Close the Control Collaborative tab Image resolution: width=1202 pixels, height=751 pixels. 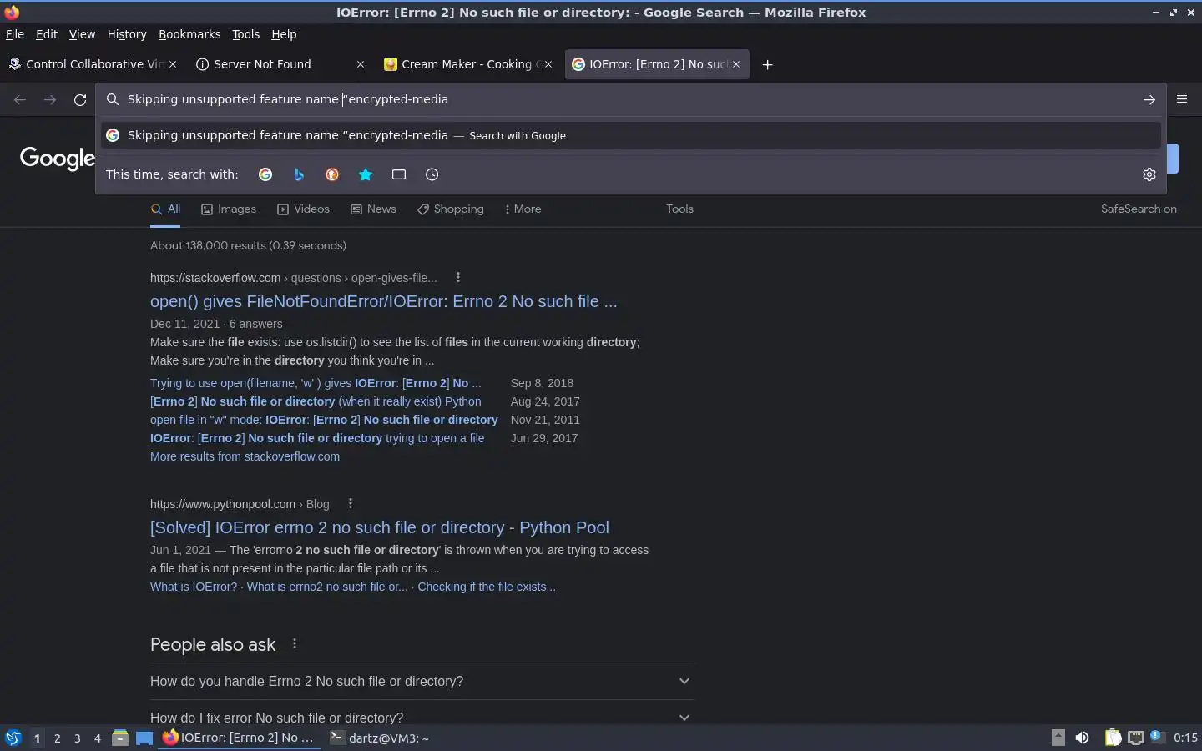pyautogui.click(x=173, y=64)
